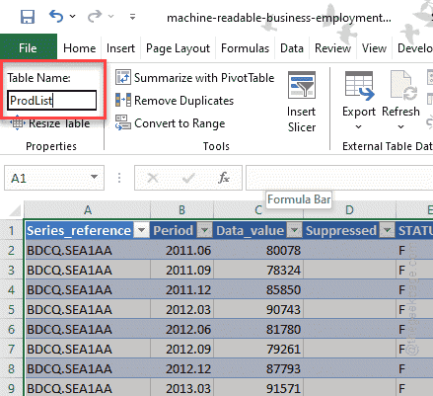Click cell with Period 2011.06

181,251
